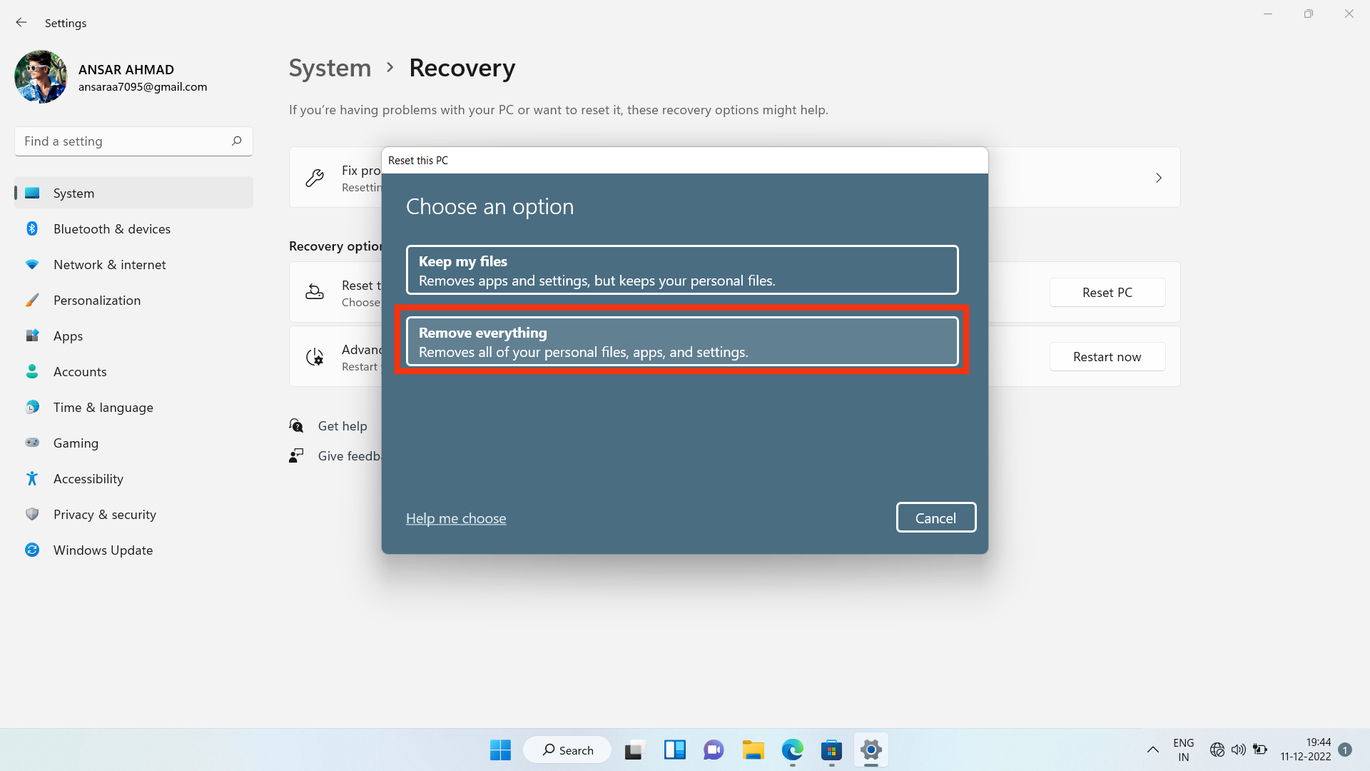Open Help me choose link

pyautogui.click(x=455, y=518)
